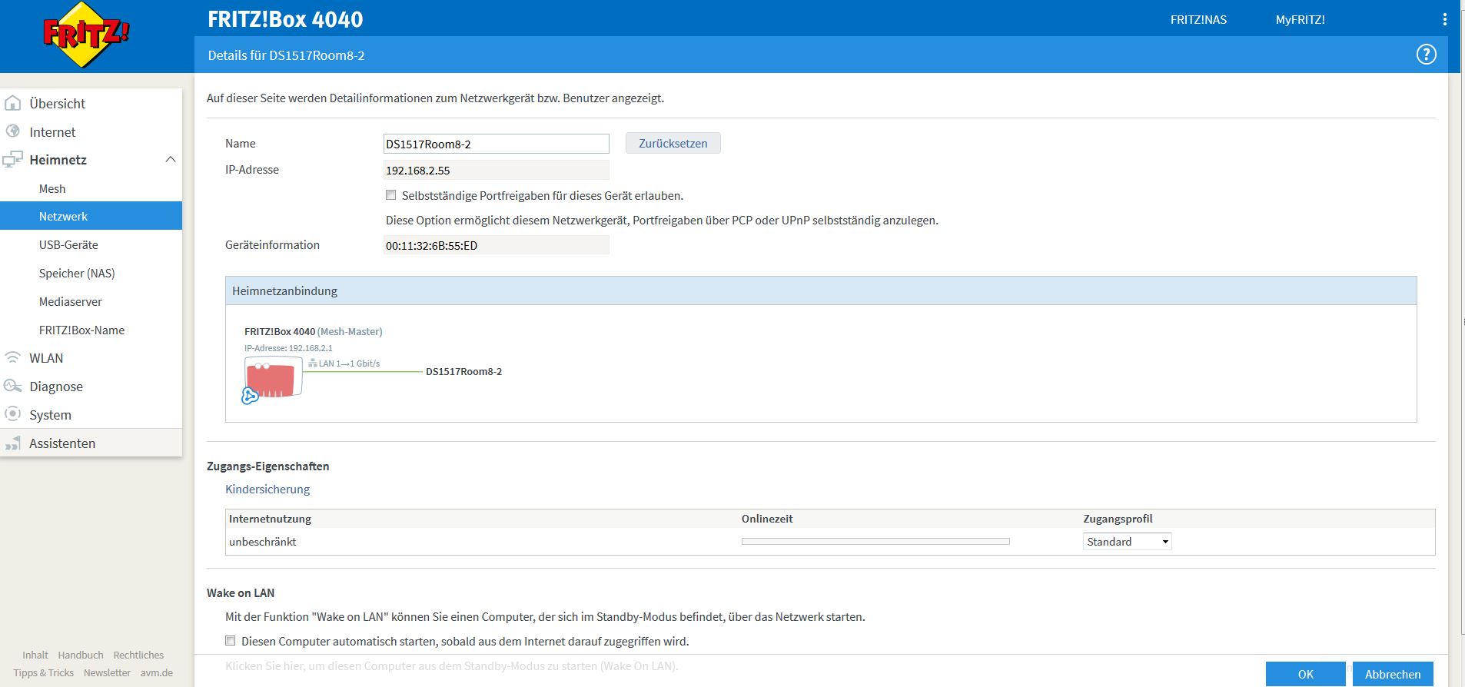1465x687 pixels.
Task: Click the System gear icon
Action: click(12, 413)
